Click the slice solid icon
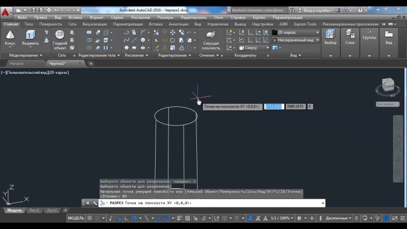Image resolution: width=407 pixels, height=229 pixels. (x=98, y=40)
